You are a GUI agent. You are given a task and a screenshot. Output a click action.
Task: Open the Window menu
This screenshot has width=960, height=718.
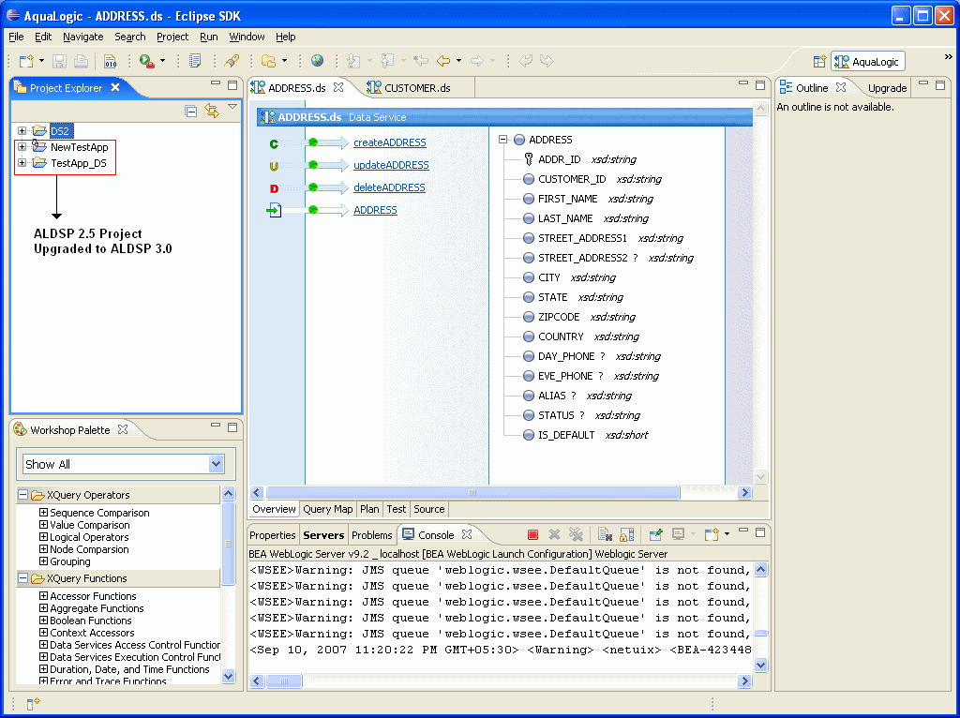(247, 37)
